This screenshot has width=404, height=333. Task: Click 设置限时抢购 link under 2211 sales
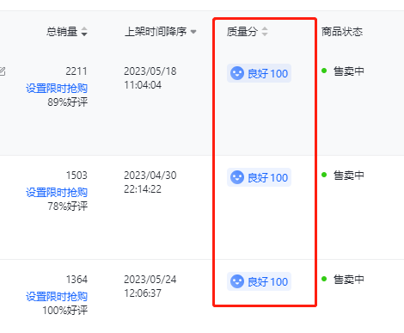tap(57, 88)
